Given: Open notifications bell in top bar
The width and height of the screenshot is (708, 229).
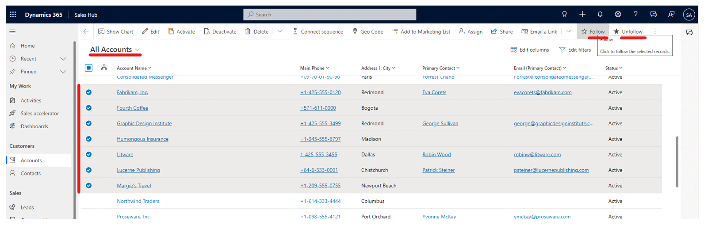Looking at the screenshot, I should pos(600,15).
